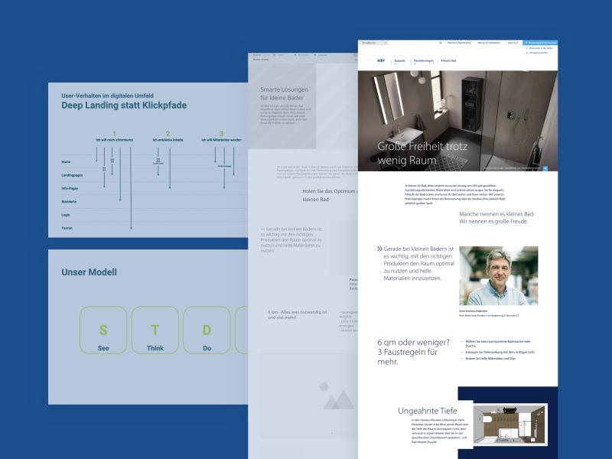Open the Wärme & Raumklima menu item
Screen dimensions: 612x459
click(x=459, y=44)
